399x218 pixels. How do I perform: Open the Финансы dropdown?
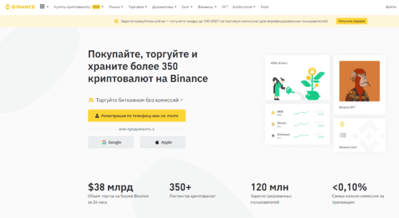[x=207, y=7]
